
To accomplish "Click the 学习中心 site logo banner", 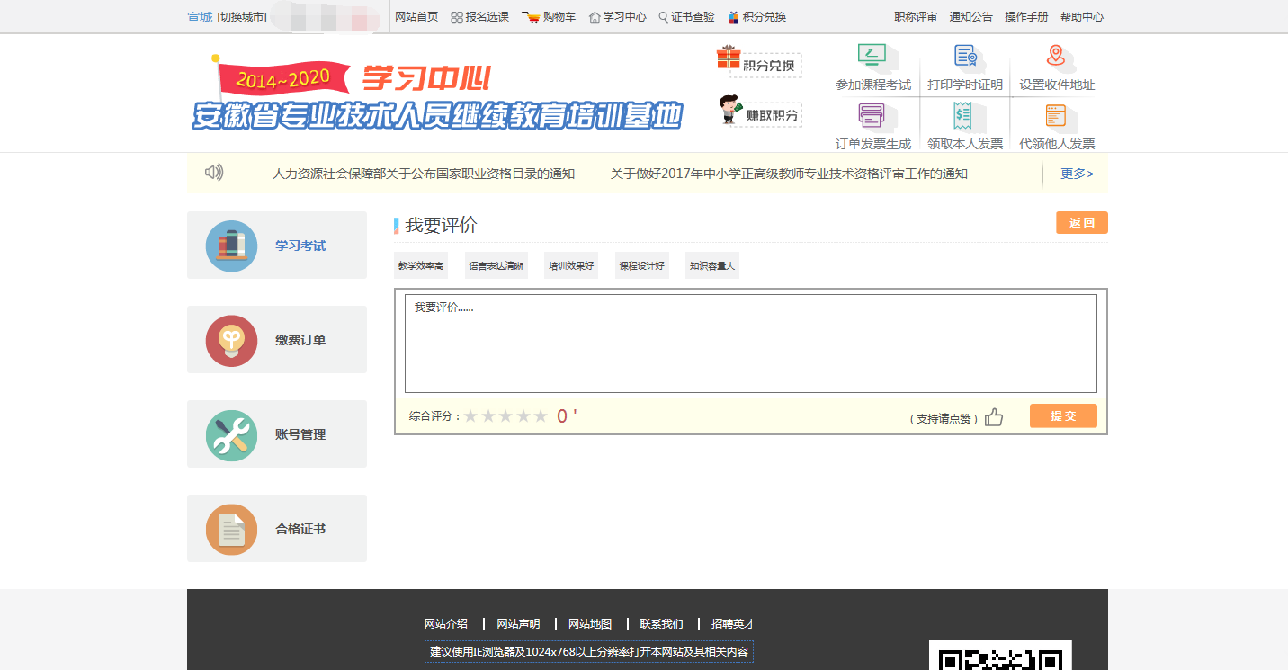I will click(436, 94).
